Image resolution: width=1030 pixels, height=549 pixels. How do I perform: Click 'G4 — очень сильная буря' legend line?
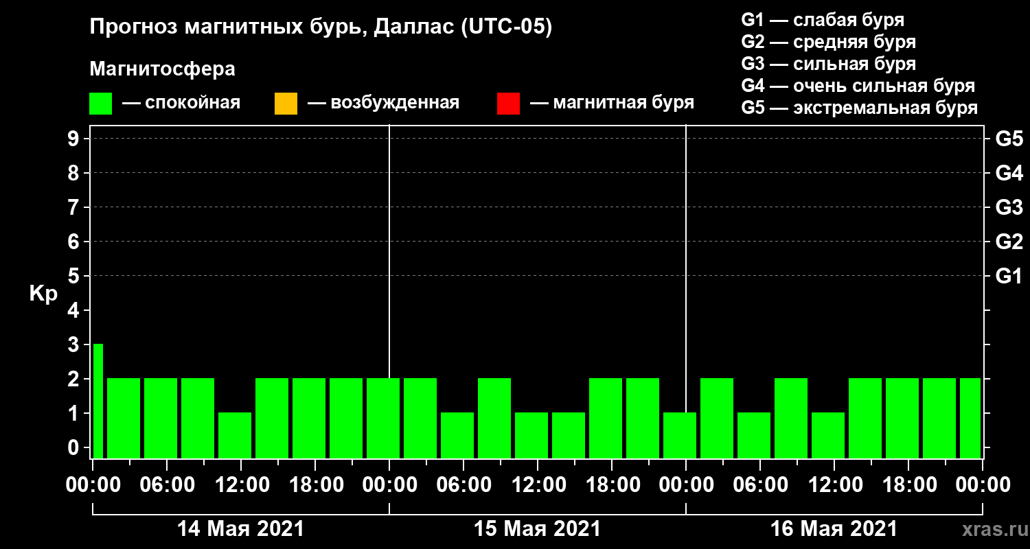click(x=858, y=86)
